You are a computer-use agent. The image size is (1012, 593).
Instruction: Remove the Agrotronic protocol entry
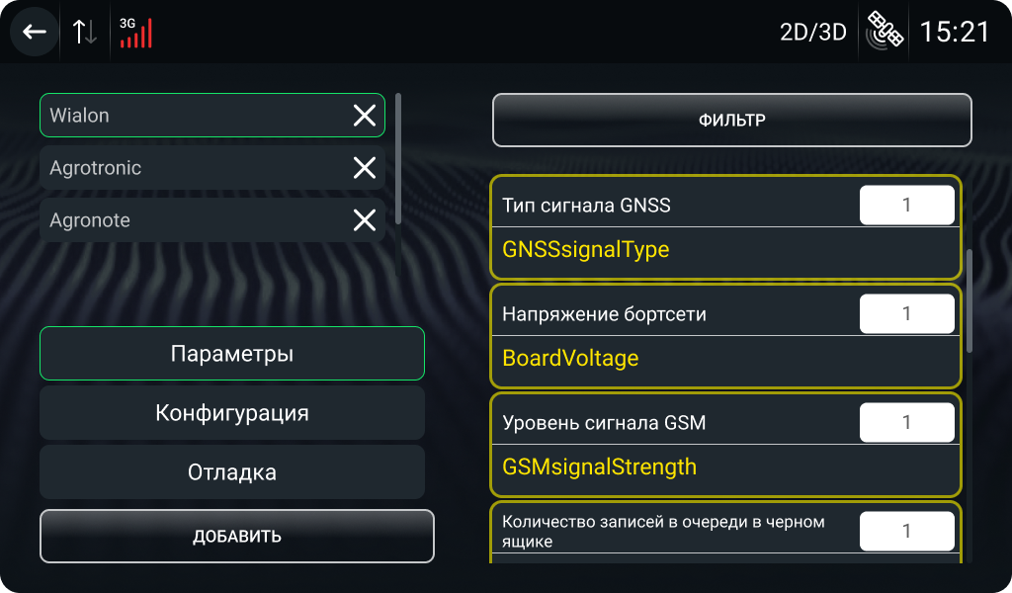(367, 167)
